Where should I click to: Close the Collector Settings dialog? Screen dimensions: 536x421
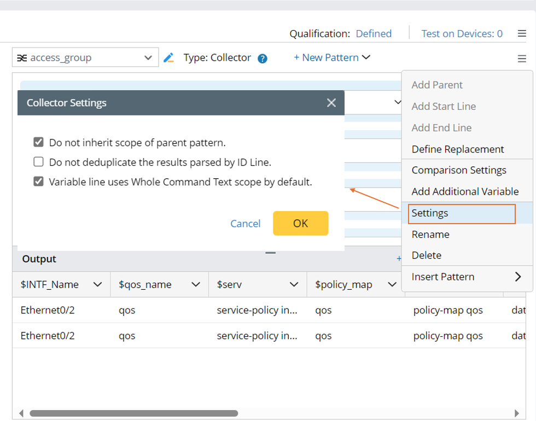331,103
